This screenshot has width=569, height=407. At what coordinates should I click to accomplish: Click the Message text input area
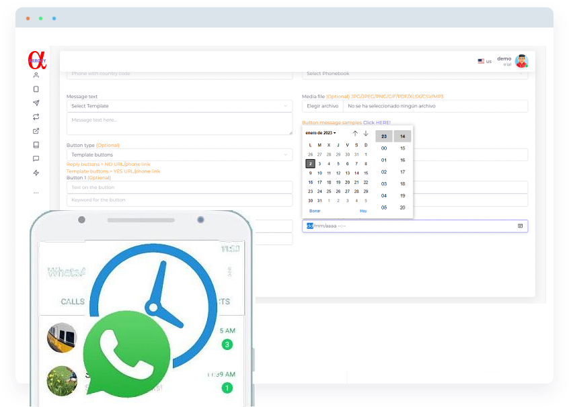[179, 123]
